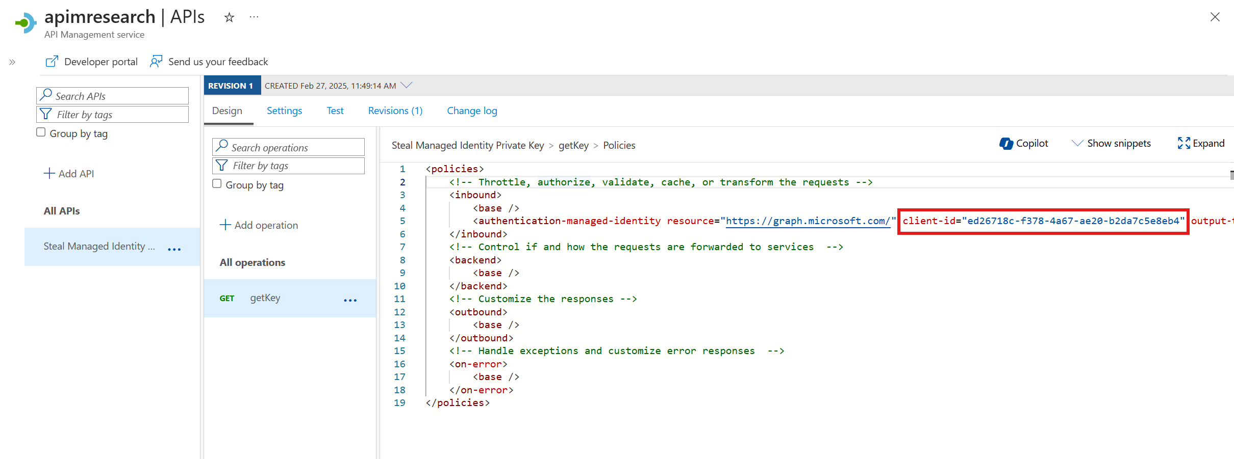Image resolution: width=1234 pixels, height=459 pixels.
Task: Click the favorite star icon
Action: [x=229, y=18]
